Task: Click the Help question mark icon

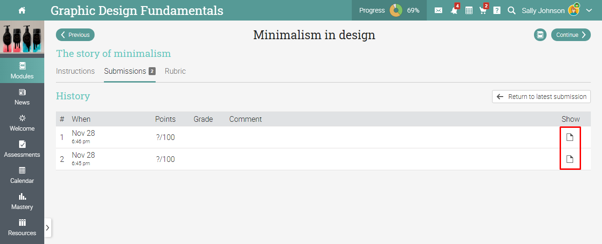Action: coord(497,10)
